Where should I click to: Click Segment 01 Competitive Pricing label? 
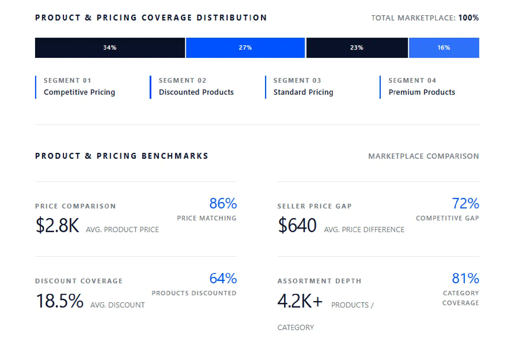79,87
